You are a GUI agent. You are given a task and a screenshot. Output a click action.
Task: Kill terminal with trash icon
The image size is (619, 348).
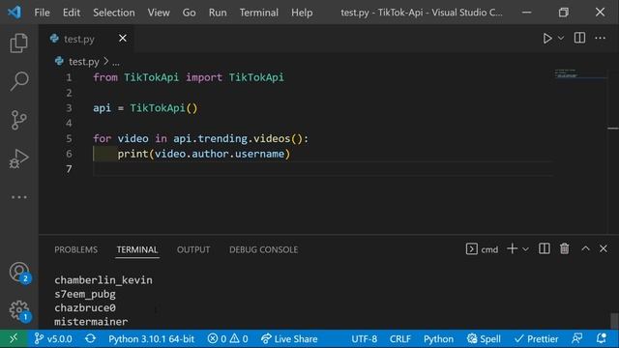[x=565, y=249]
